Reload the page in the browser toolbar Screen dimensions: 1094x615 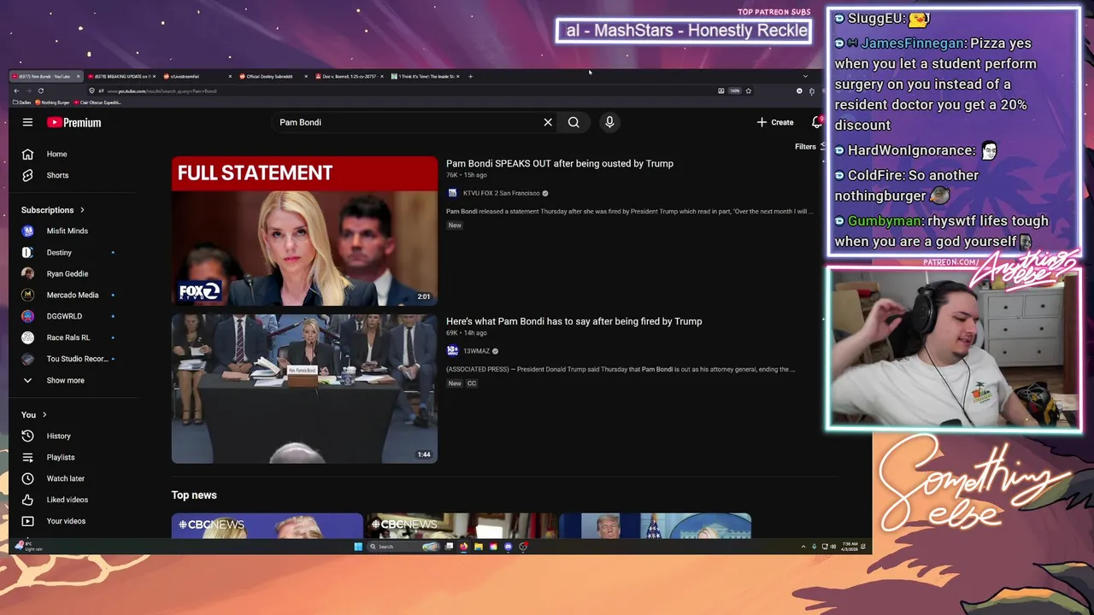[40, 91]
